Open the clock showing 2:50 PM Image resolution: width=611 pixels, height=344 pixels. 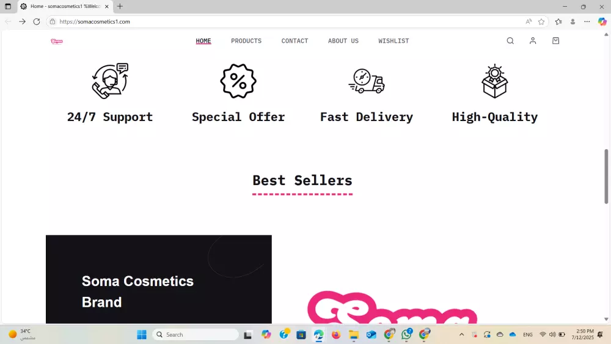(582, 334)
